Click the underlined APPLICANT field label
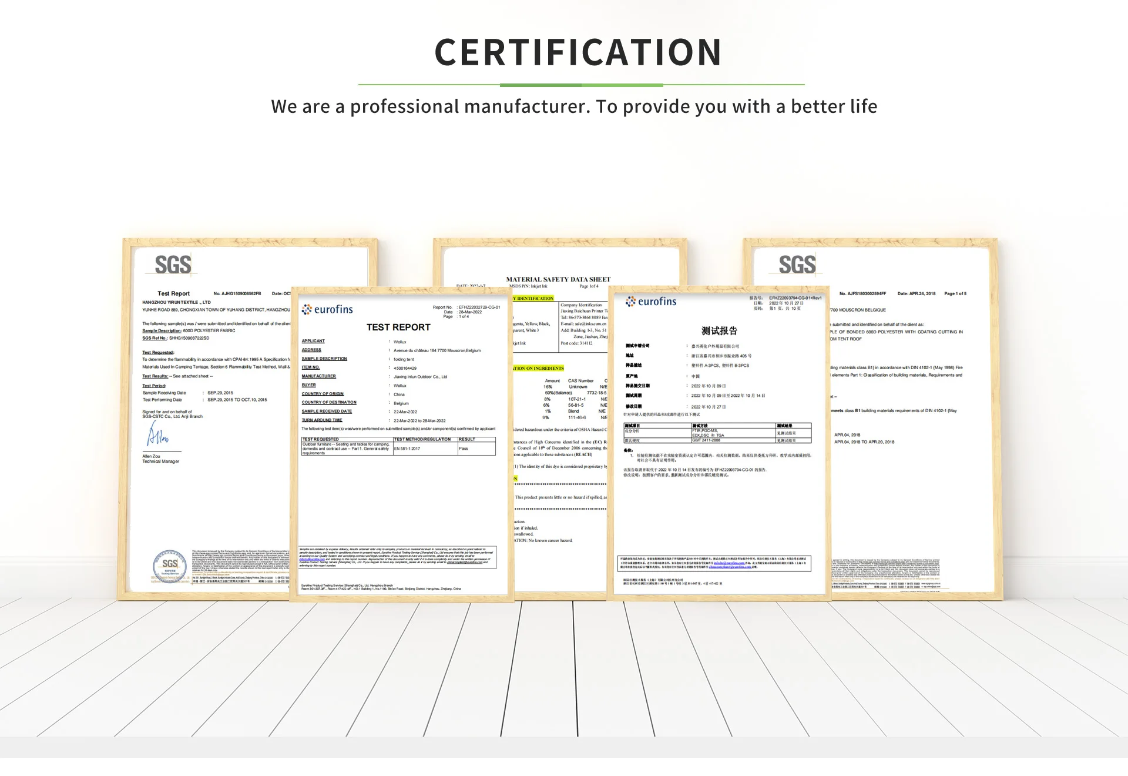The width and height of the screenshot is (1128, 776). pyautogui.click(x=313, y=341)
